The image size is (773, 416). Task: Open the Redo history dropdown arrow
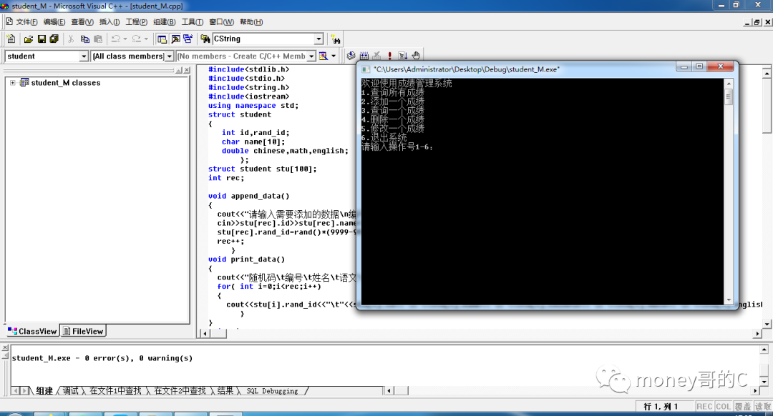coord(146,39)
